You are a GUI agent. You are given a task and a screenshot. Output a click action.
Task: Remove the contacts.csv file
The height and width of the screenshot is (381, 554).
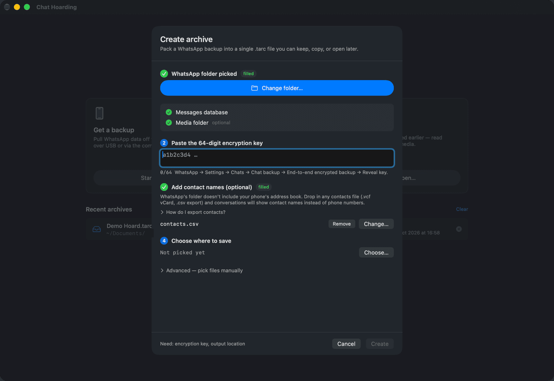[x=342, y=224]
